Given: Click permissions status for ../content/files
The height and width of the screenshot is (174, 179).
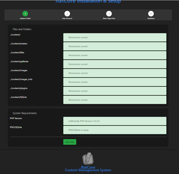Looking at the screenshot, I should coord(115,55).
